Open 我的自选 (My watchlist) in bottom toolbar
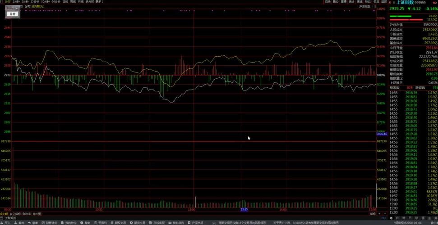 tap(177, 223)
